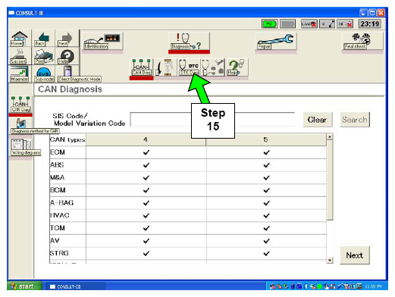Viewport: 395px width, 297px height.
Task: Select CONSULT-III in the taskbar
Action: [75, 286]
